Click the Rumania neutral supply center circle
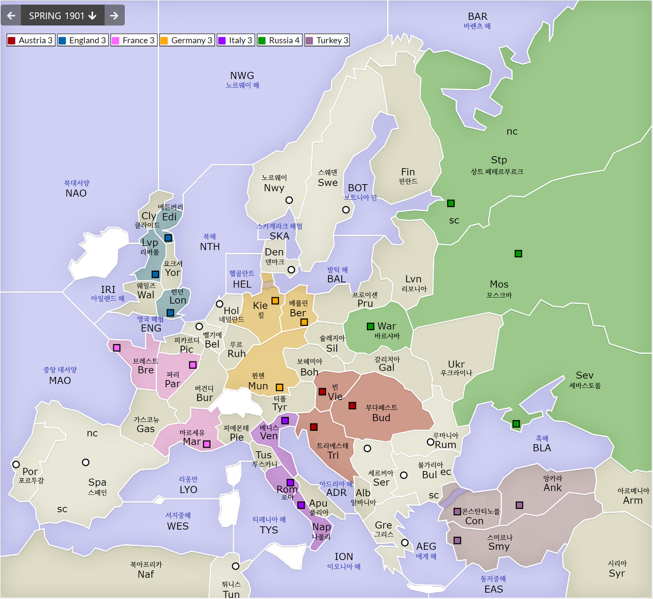Viewport: 653px width, 599px height. pyautogui.click(x=431, y=442)
